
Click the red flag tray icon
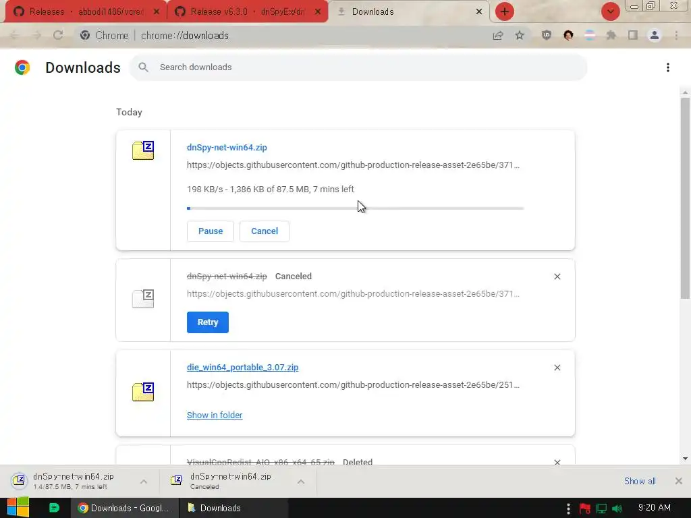(x=585, y=509)
